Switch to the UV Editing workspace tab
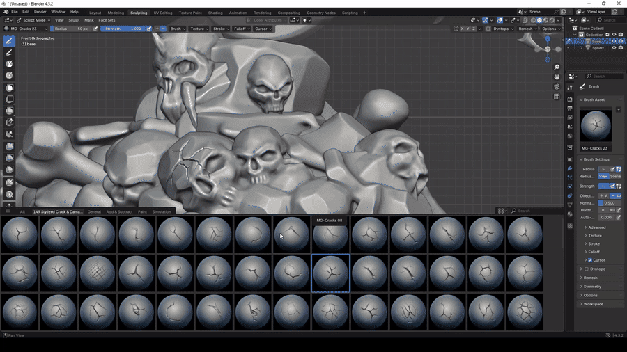Viewport: 627px width, 352px height. 163,13
